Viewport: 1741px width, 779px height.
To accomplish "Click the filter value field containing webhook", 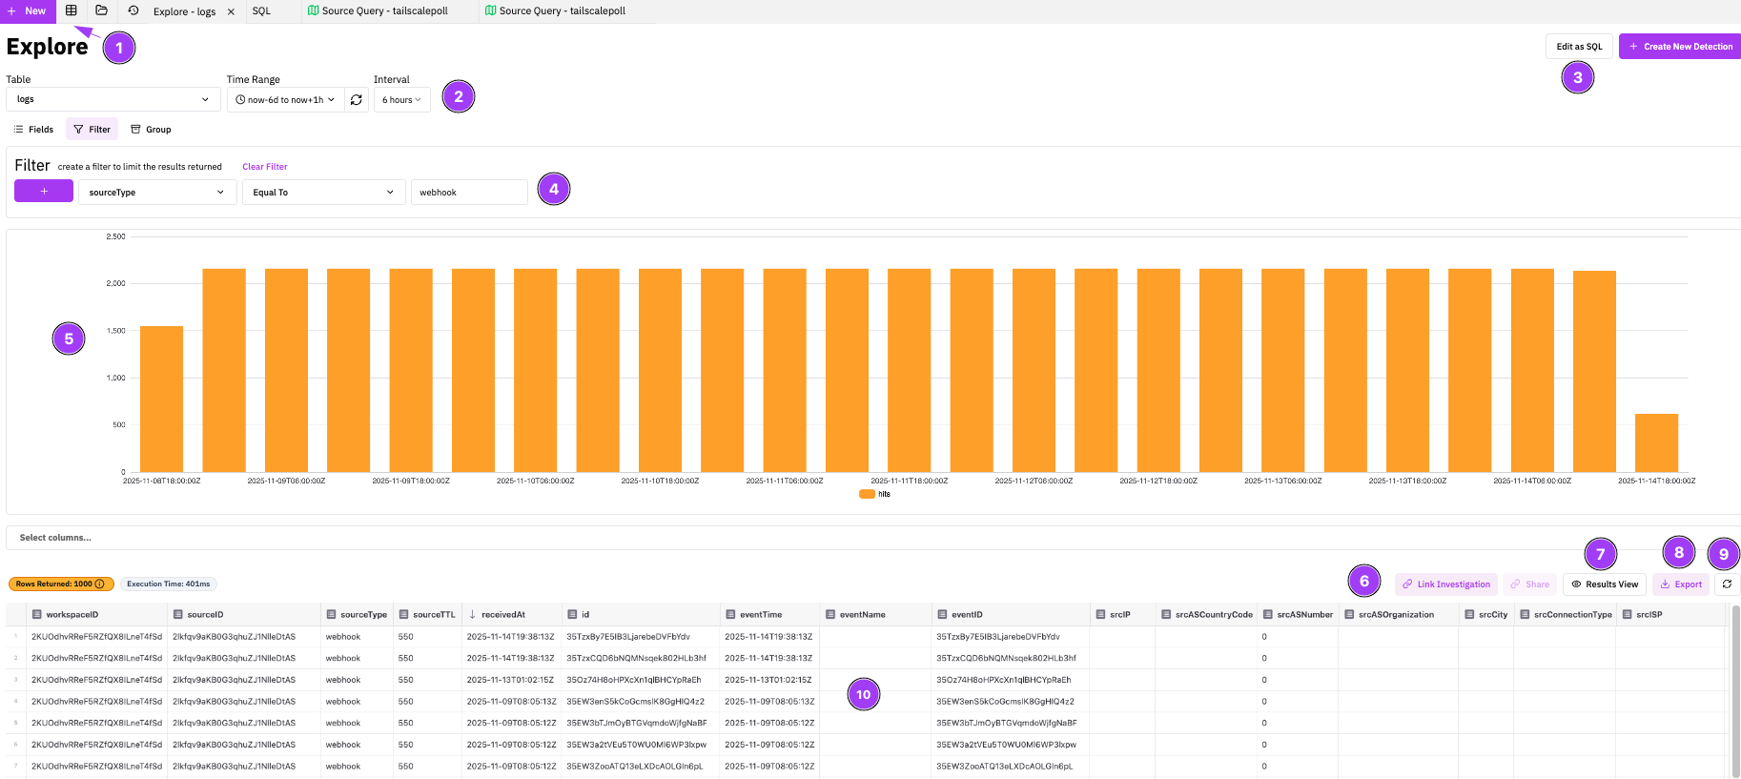I will [468, 193].
